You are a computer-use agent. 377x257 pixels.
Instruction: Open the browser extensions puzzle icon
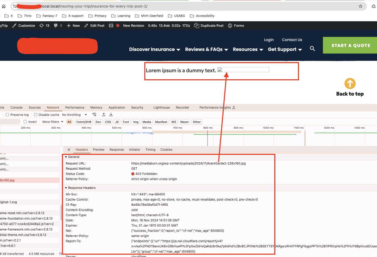pyautogui.click(x=374, y=6)
